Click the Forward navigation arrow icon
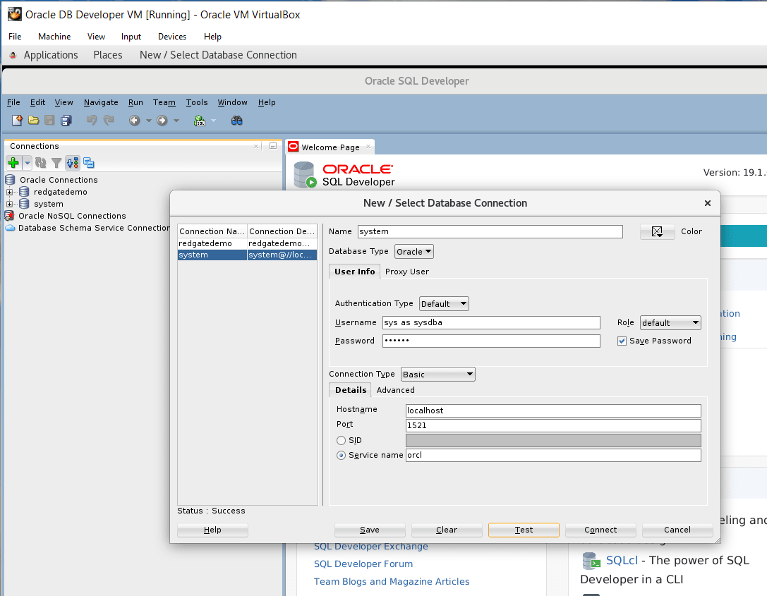767x596 pixels. coord(162,121)
